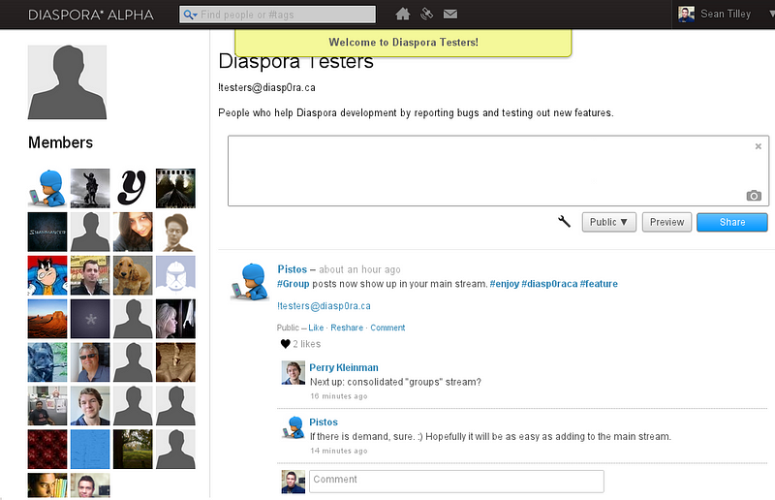Open member with statue photo avatar

click(x=90, y=188)
